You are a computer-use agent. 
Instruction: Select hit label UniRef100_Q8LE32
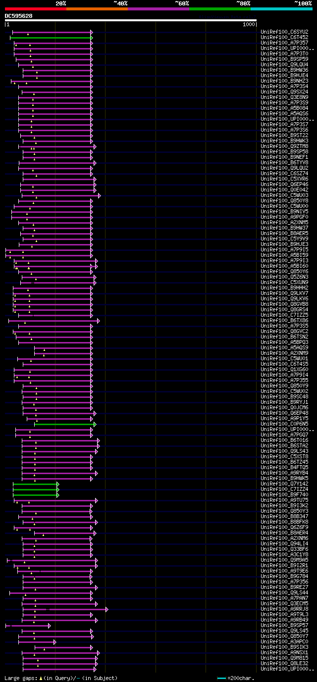tap(284, 663)
